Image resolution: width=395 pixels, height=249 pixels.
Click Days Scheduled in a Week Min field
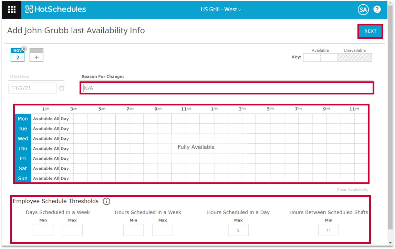tap(43, 230)
